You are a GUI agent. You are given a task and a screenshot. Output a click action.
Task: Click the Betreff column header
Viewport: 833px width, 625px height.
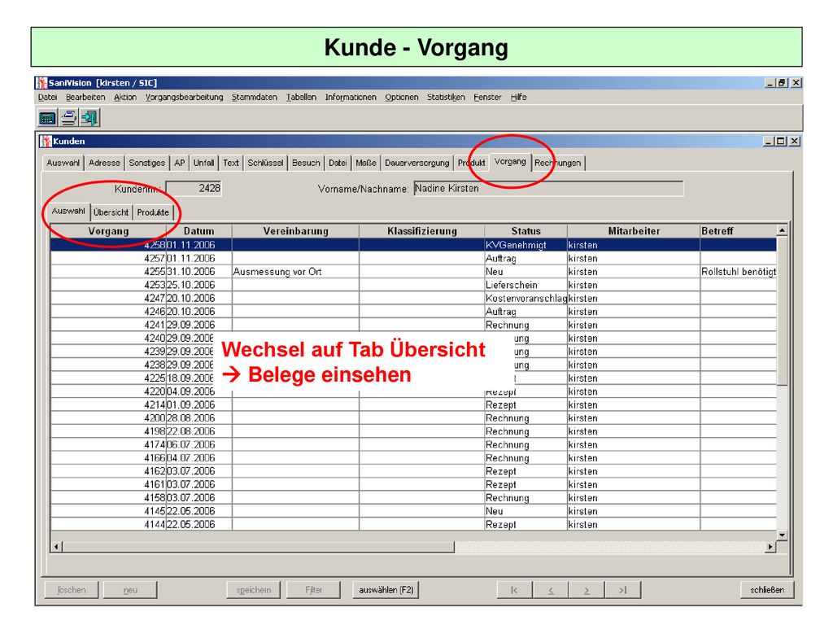739,231
